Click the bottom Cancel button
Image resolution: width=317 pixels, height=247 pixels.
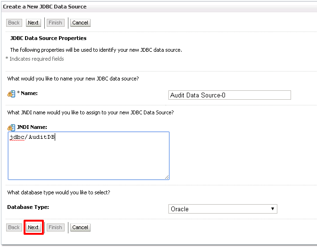click(80, 227)
